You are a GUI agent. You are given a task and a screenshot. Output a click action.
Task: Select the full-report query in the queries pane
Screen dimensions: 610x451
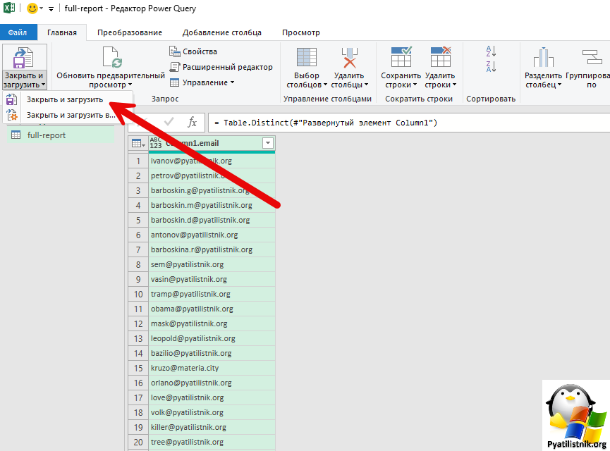point(61,135)
